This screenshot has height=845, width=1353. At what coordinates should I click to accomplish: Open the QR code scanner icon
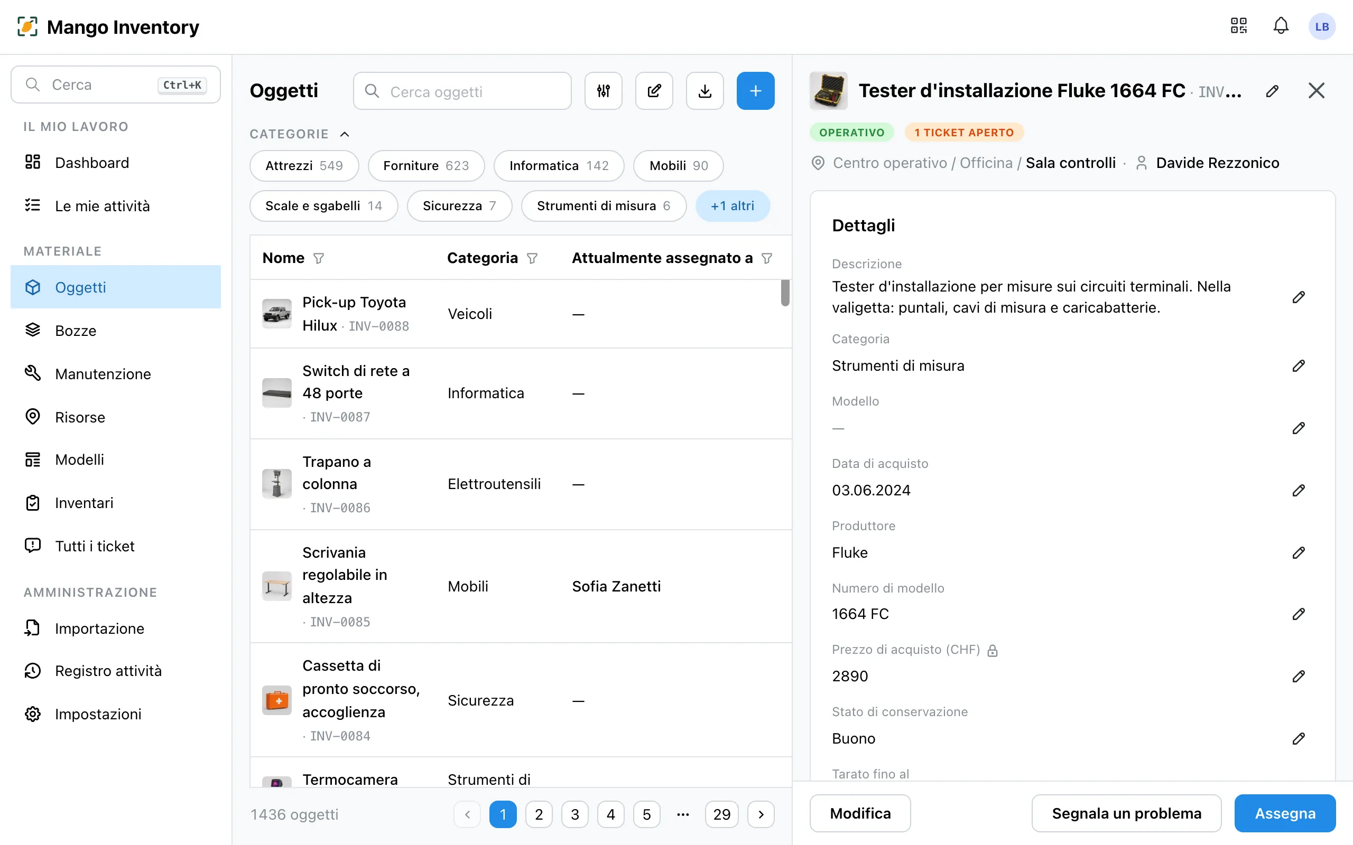1238,26
